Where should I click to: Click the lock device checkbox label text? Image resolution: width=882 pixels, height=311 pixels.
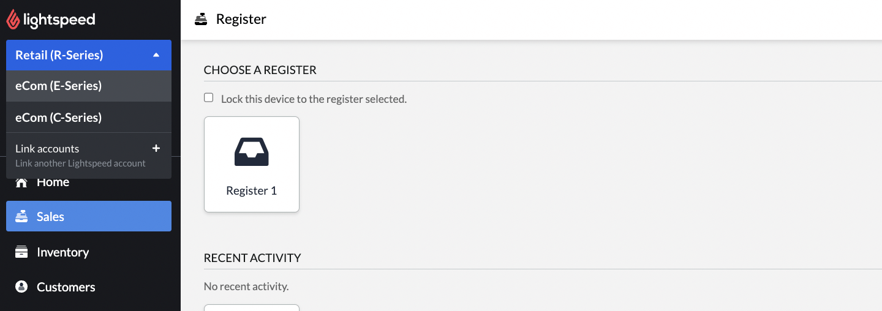click(314, 99)
